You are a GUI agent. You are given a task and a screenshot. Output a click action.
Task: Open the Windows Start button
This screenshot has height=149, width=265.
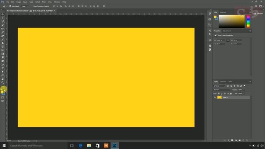click(x=4, y=145)
